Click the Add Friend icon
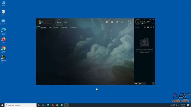Viewport: 191px width, 107px height. tap(145, 27)
